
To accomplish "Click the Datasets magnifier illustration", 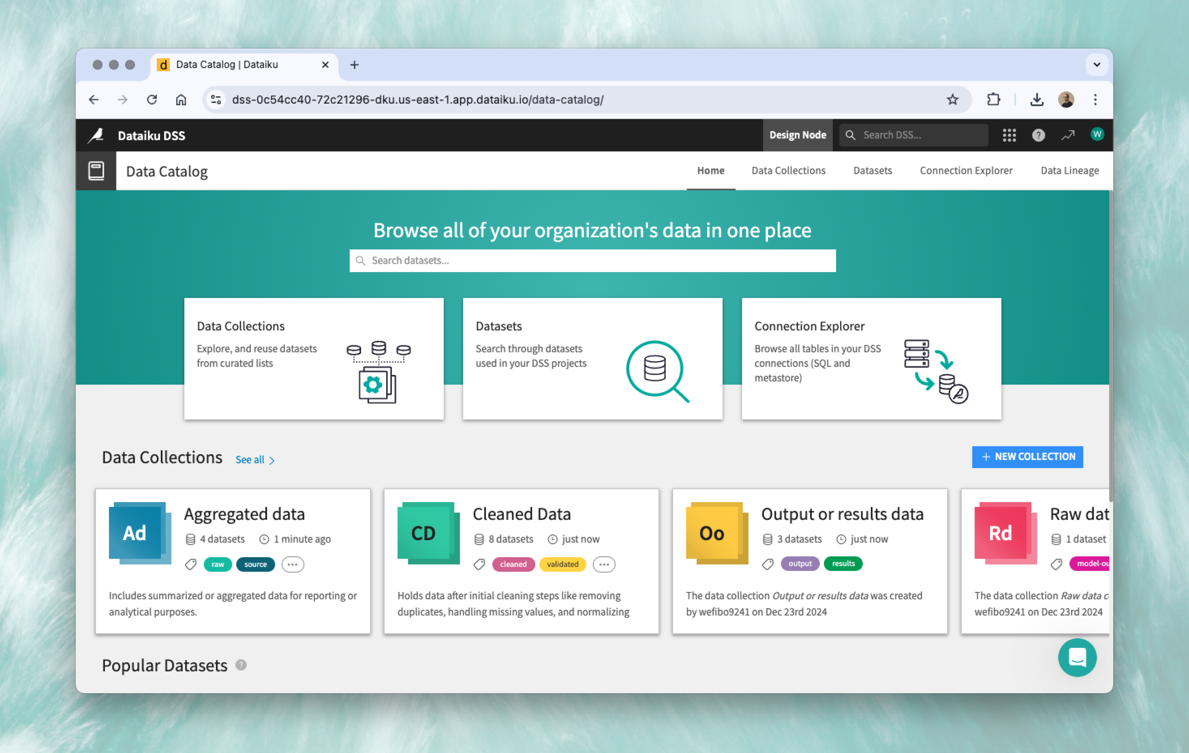I will tap(658, 371).
